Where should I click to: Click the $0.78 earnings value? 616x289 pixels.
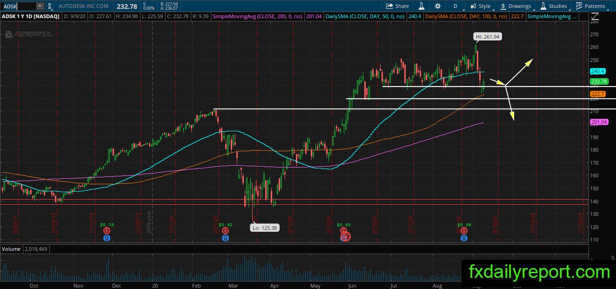[x=107, y=225]
